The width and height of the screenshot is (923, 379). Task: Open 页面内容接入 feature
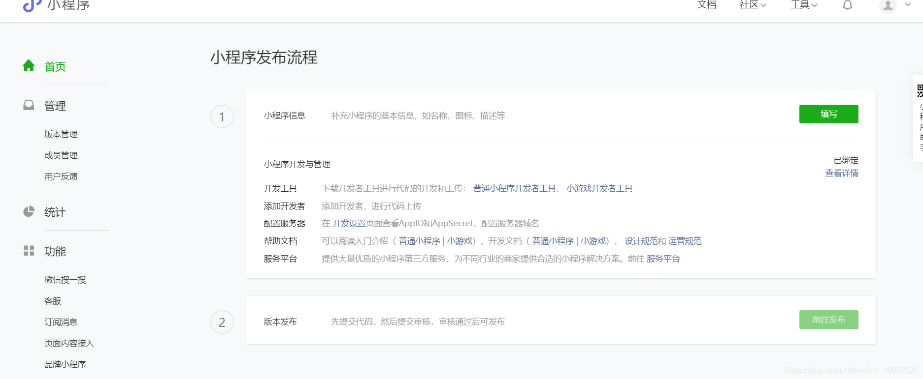click(69, 343)
